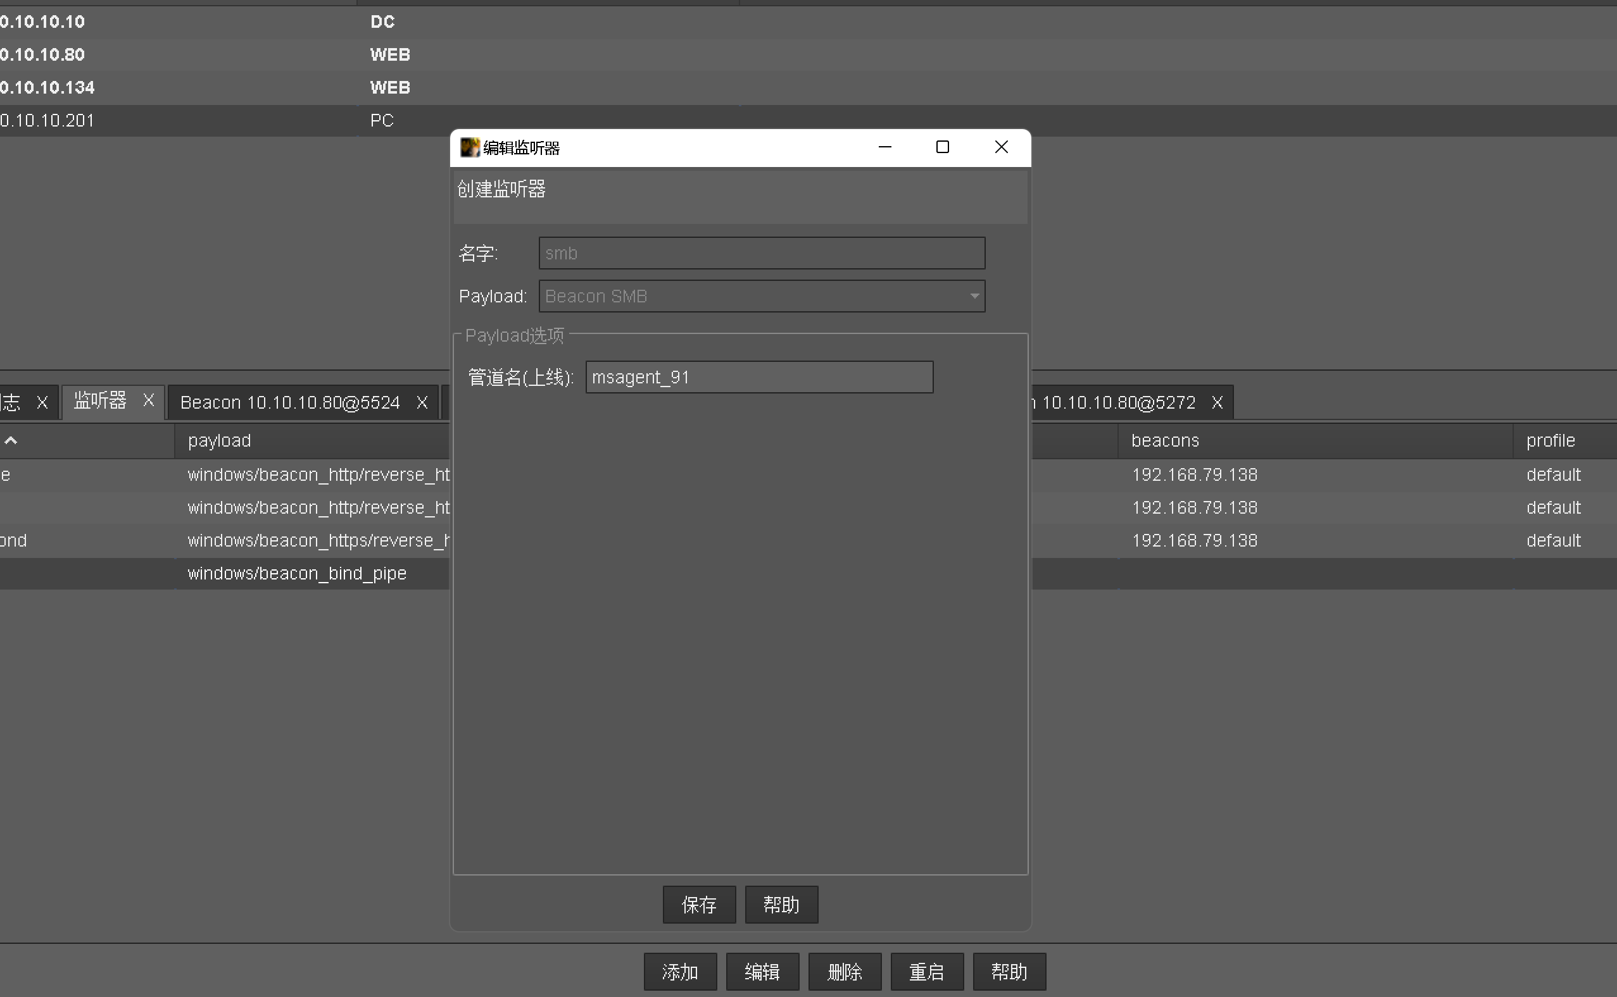
Task: Minimize the 编辑监听器 dialog
Action: tap(884, 147)
